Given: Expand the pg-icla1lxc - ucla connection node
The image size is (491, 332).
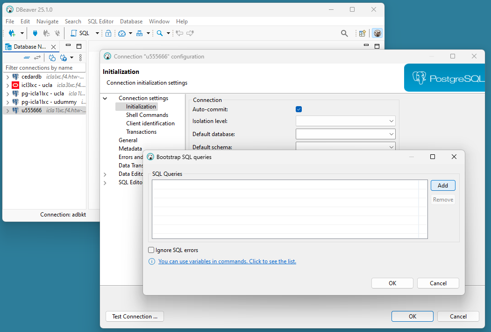Looking at the screenshot, I should [7, 94].
